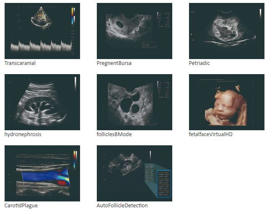The width and height of the screenshot is (272, 214).
Task: Click the blue measurement results panel
Action: click(164, 183)
